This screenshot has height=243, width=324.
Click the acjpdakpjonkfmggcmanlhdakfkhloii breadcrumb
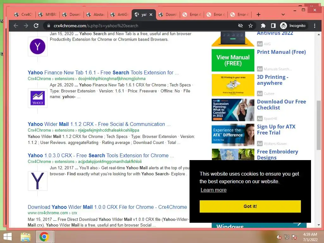[x=110, y=162]
